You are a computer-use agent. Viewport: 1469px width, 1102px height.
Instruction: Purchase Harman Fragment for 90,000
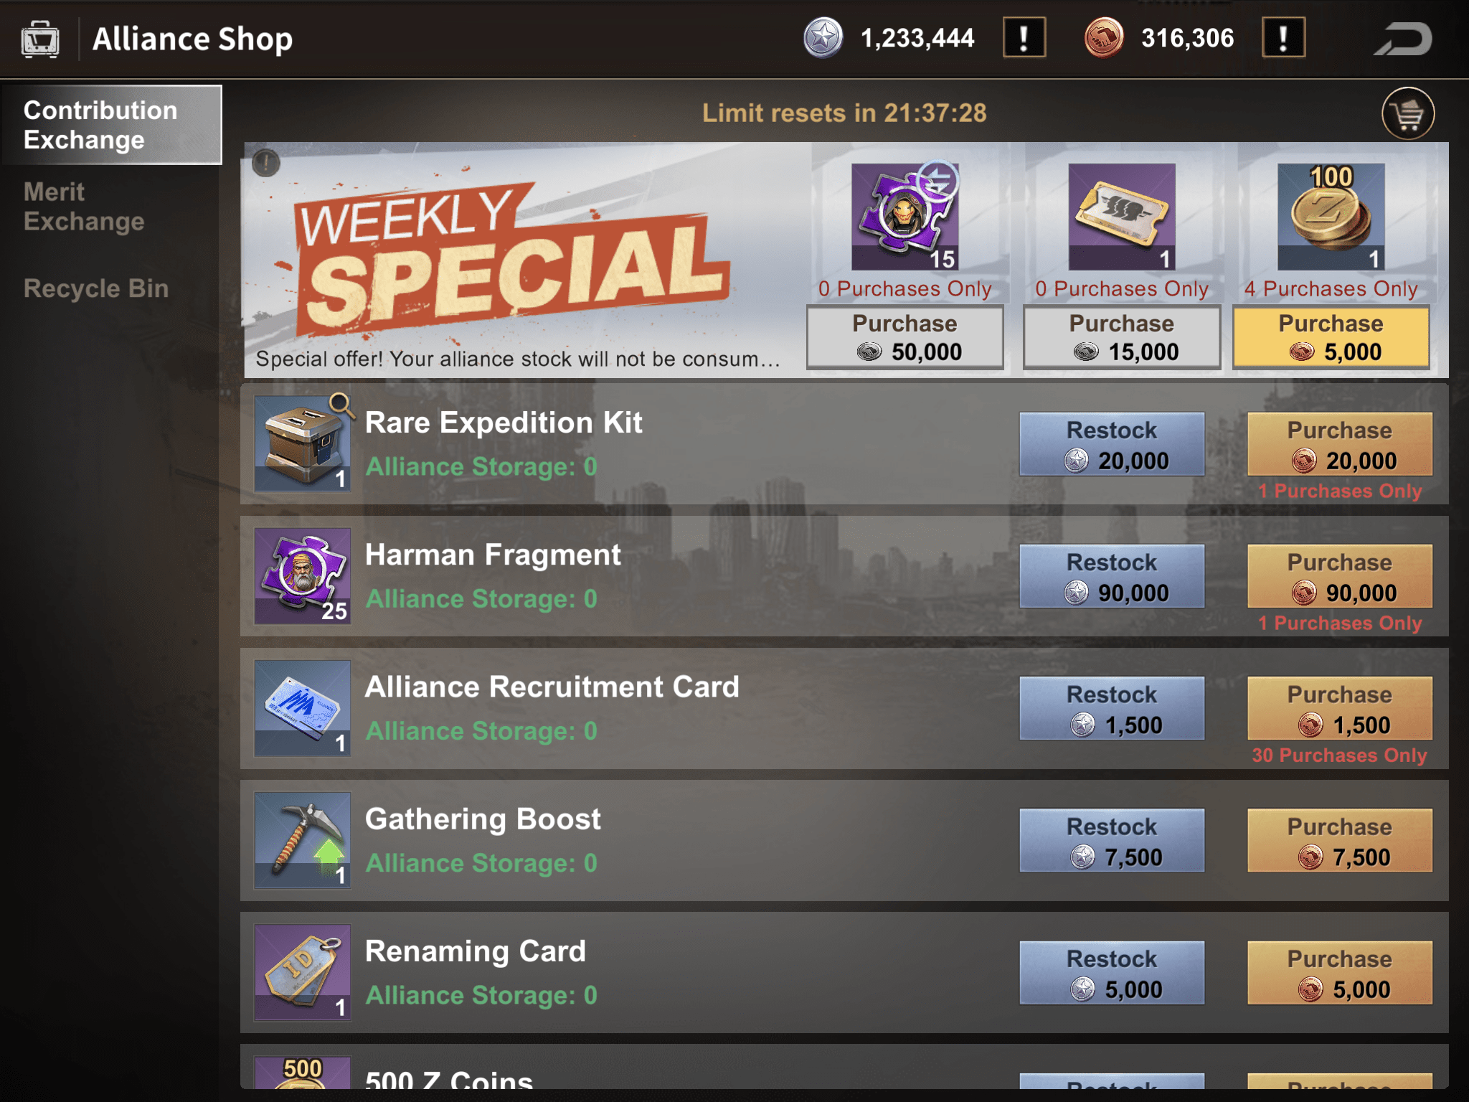click(1340, 576)
